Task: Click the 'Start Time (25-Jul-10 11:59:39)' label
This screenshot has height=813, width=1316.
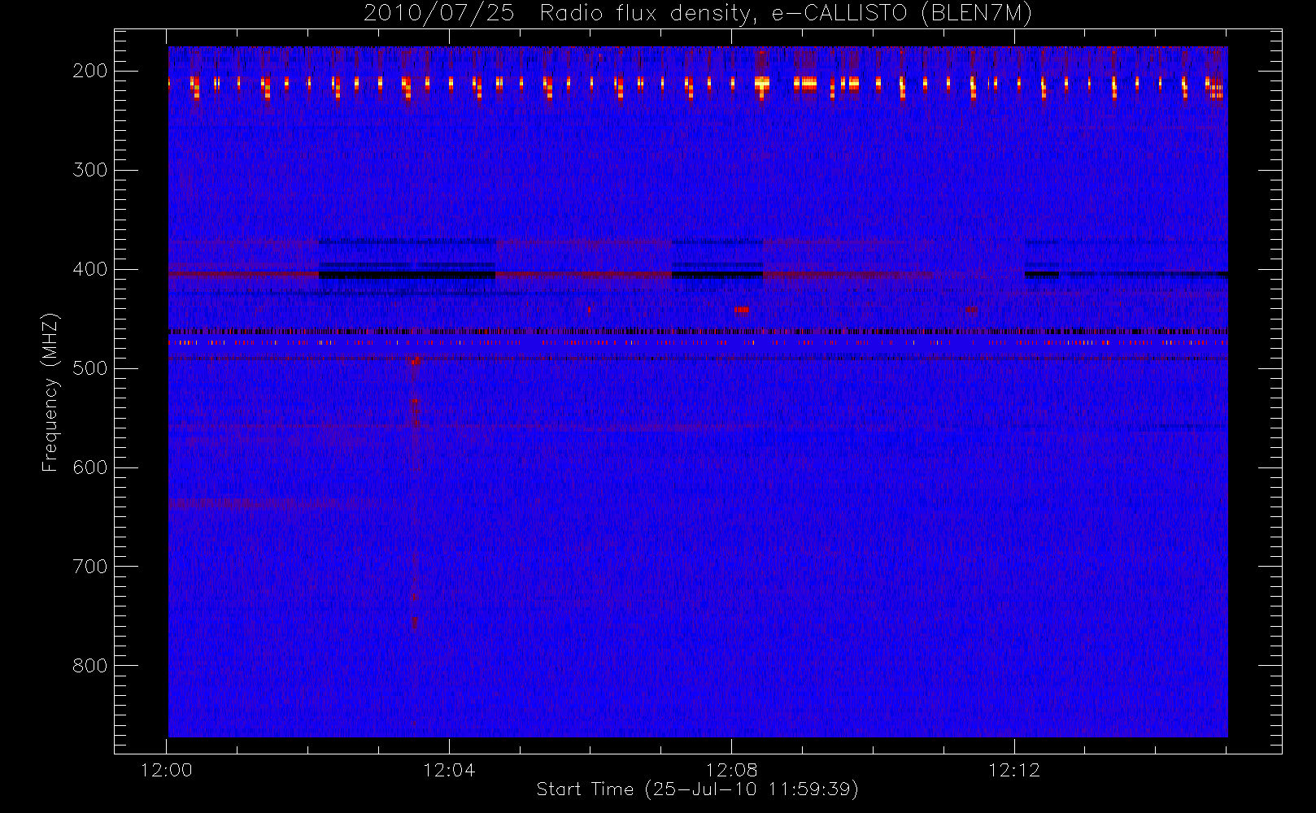Action: (x=698, y=789)
